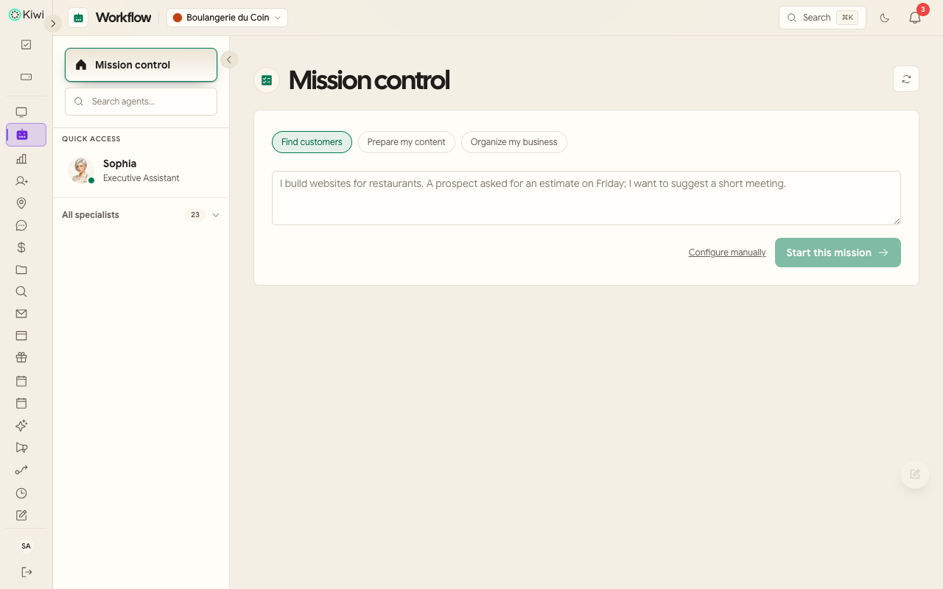Expand the All specialists list
Image resolution: width=943 pixels, height=589 pixels.
pos(141,215)
